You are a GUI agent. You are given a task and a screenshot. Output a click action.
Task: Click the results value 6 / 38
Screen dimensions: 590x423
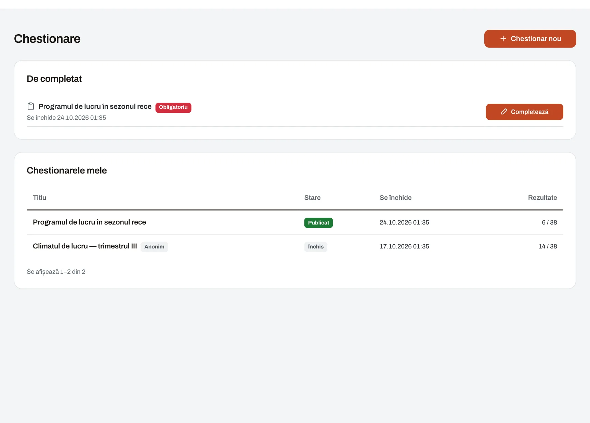tap(549, 222)
